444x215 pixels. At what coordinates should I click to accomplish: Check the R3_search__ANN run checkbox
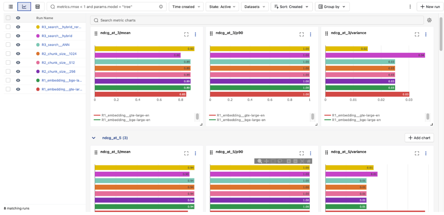(x=8, y=45)
